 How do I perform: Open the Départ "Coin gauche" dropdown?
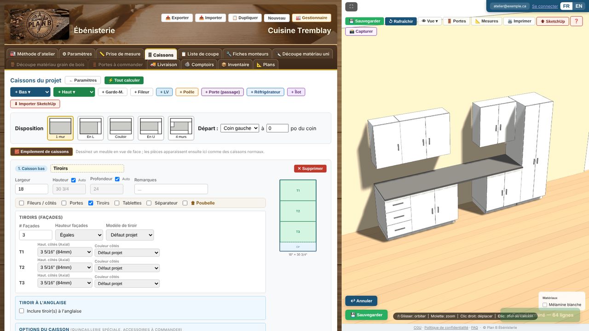(240, 128)
